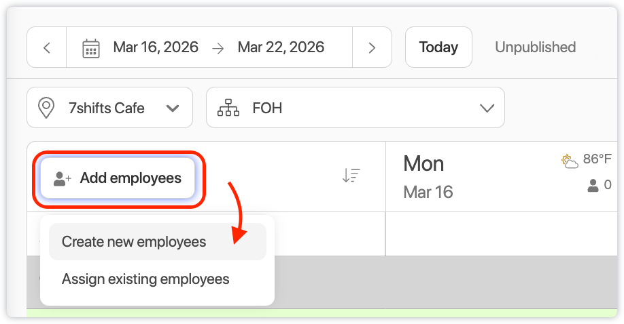
Task: Advance to next week arrow
Action: tap(372, 47)
